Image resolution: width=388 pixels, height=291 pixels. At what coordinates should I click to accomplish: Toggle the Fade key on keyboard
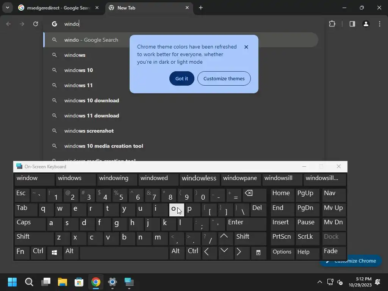coord(334,252)
